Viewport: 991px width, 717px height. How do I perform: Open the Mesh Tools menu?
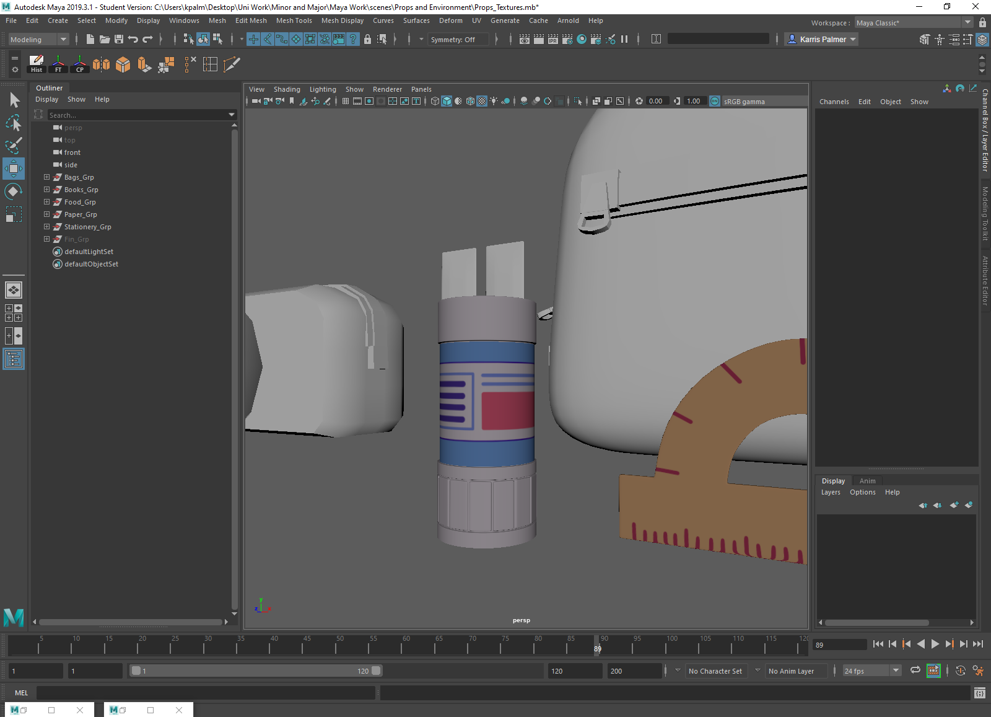click(294, 20)
